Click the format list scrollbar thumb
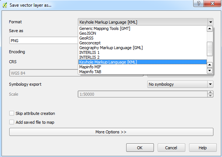 [210, 49]
